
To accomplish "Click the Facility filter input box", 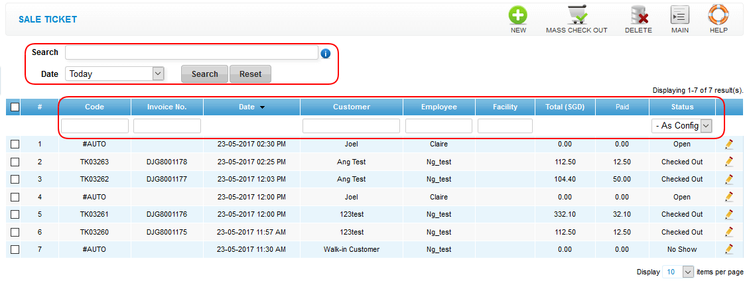I will point(505,126).
